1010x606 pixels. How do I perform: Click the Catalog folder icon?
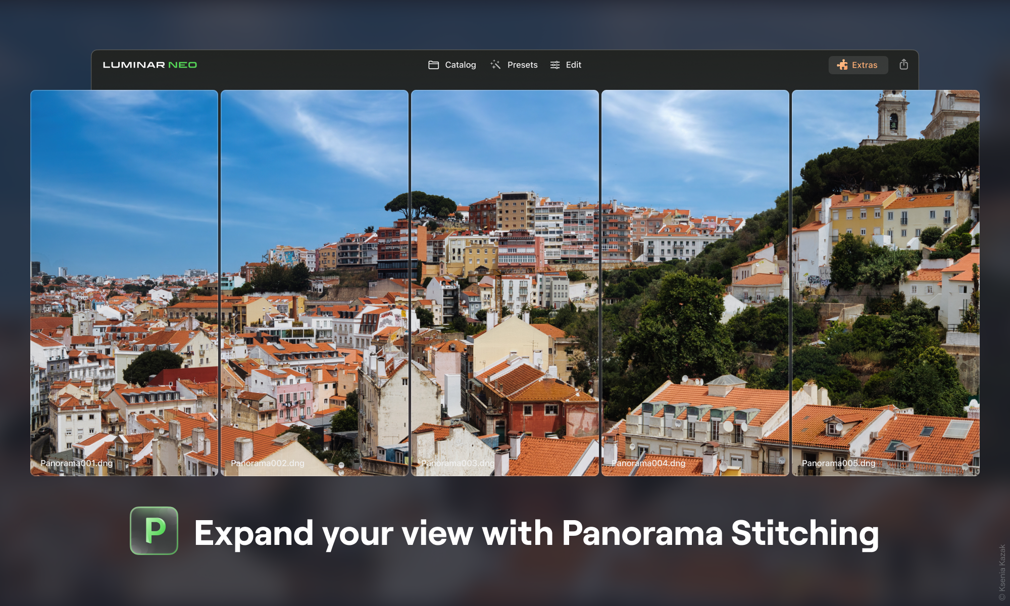point(433,65)
